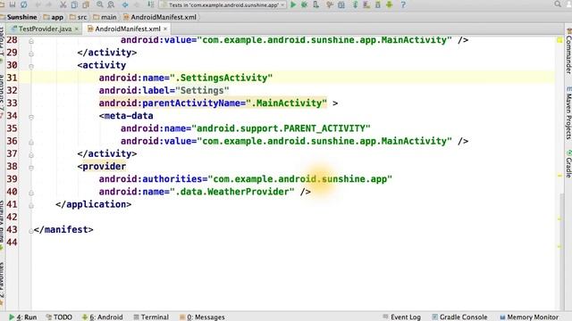Image resolution: width=572 pixels, height=321 pixels.
Task: Click the SDK Manager icon
Action: click(x=378, y=4)
